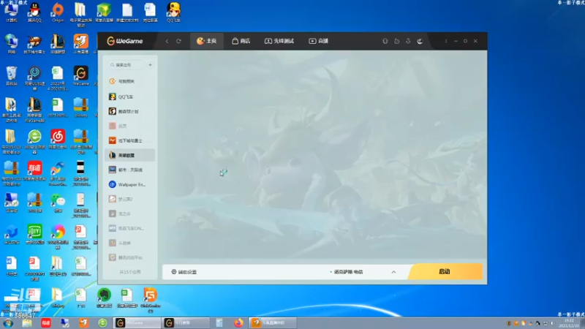Open the iQIYI desktop shortcut

click(x=34, y=234)
